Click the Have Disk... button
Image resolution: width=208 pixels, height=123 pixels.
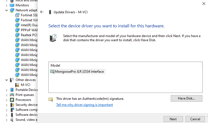(186, 98)
